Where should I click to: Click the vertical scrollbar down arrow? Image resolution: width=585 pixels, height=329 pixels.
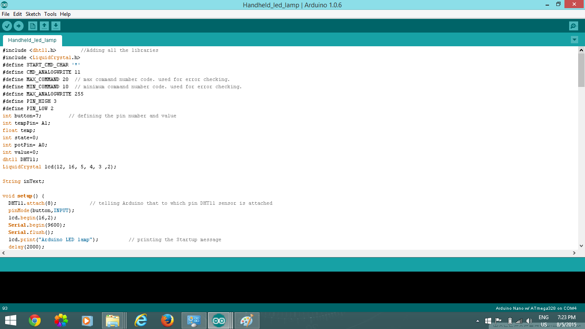pos(581,246)
